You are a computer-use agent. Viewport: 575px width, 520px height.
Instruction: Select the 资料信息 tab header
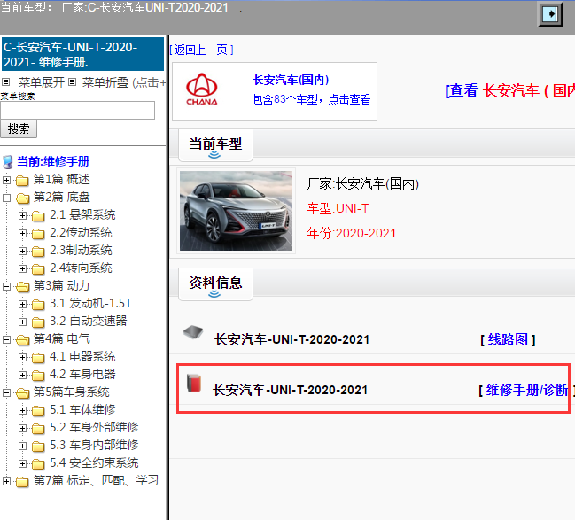point(215,283)
